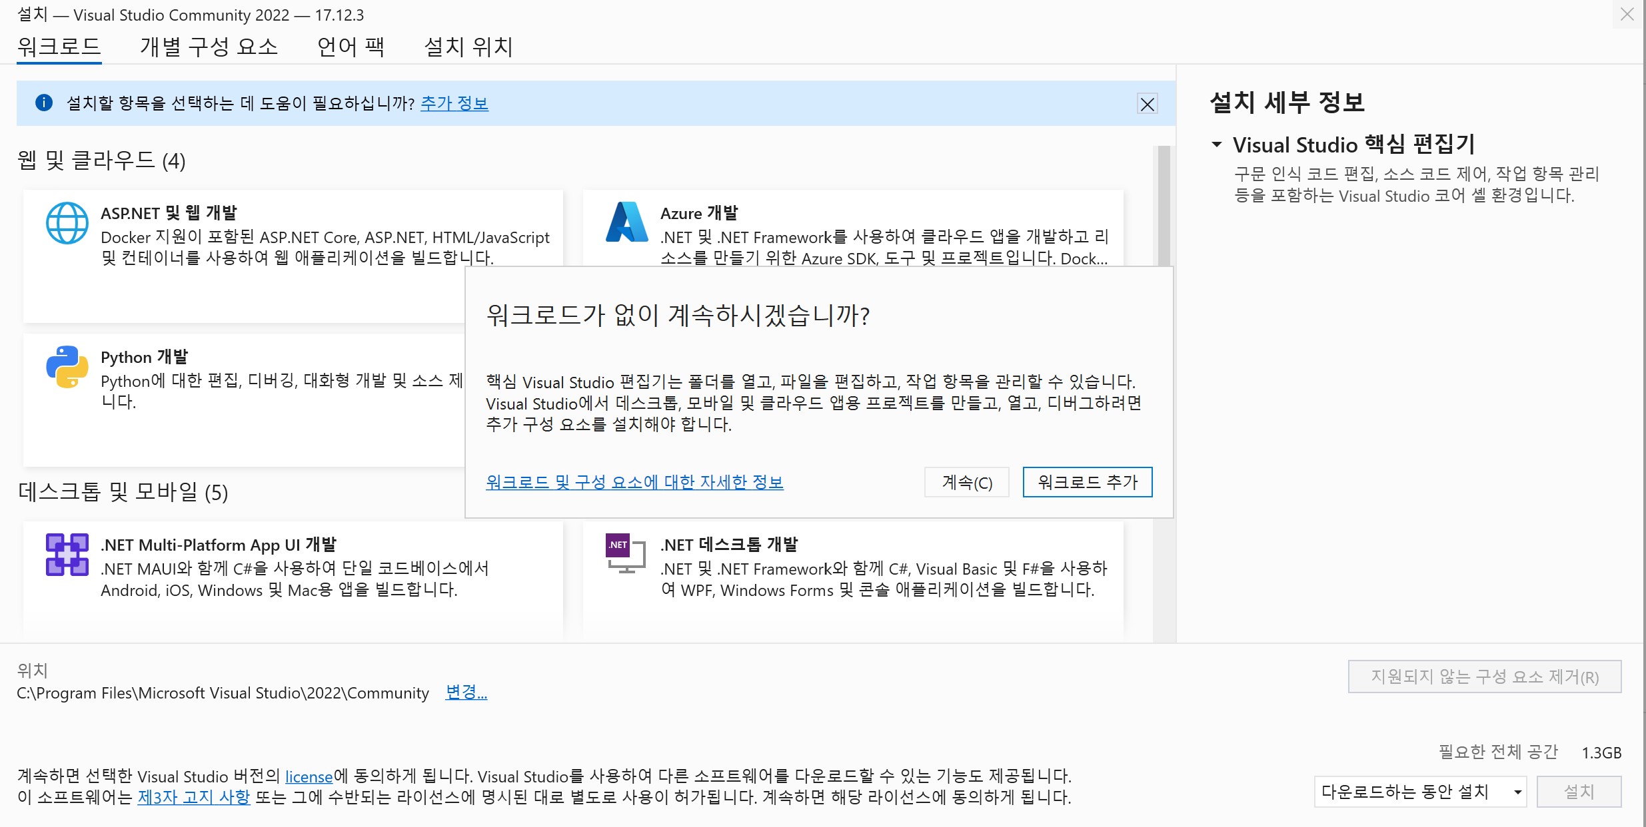Open the license agreement link
This screenshot has height=827, width=1646.
click(309, 776)
